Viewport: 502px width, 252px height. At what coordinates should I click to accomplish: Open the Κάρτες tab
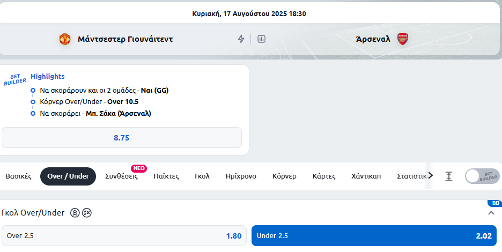tap(324, 176)
